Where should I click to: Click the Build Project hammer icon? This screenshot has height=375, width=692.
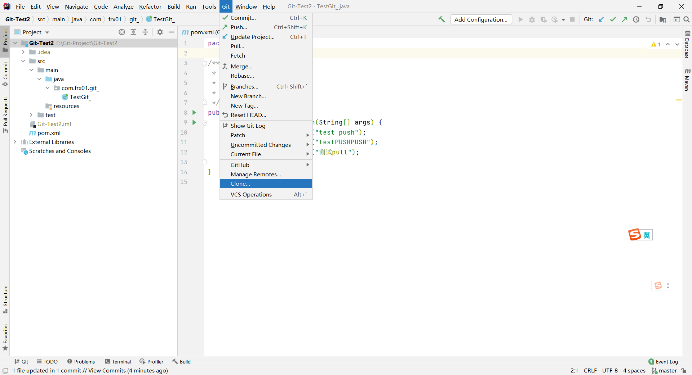coord(442,19)
